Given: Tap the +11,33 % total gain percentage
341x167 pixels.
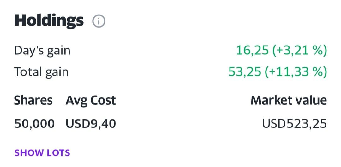Looking at the screenshot, I should (x=296, y=72).
